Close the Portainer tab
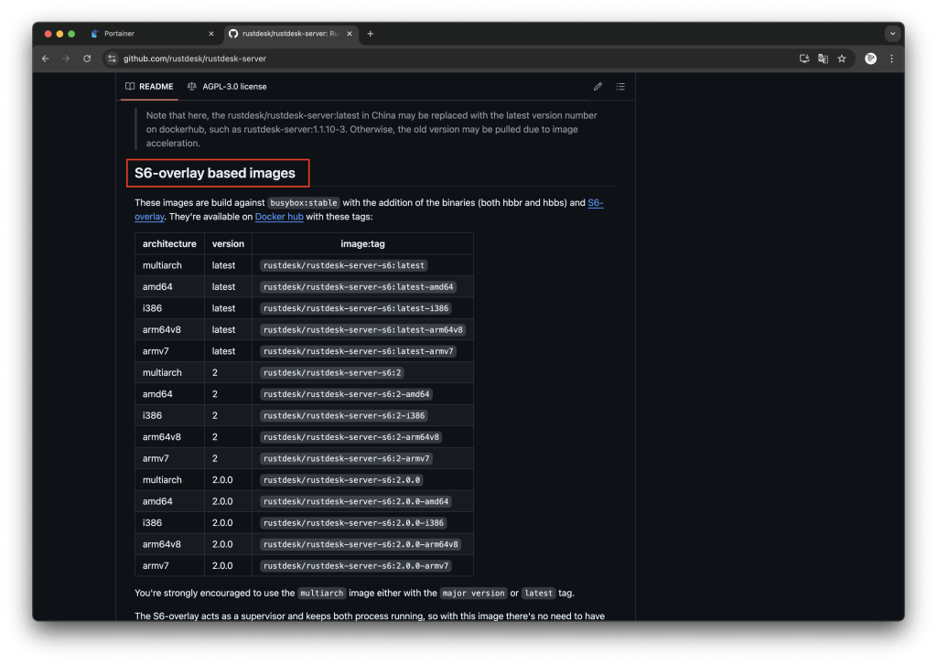 pos(211,34)
